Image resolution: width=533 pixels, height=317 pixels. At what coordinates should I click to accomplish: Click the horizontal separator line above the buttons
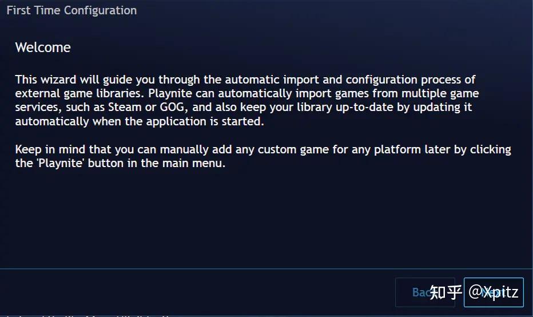click(x=266, y=268)
